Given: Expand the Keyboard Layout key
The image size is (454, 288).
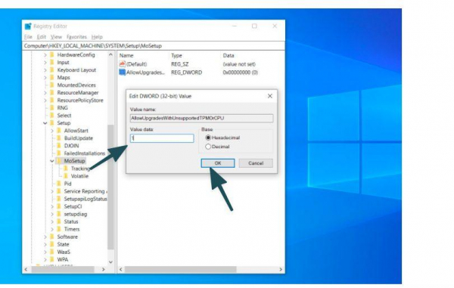Looking at the screenshot, I should pos(45,70).
